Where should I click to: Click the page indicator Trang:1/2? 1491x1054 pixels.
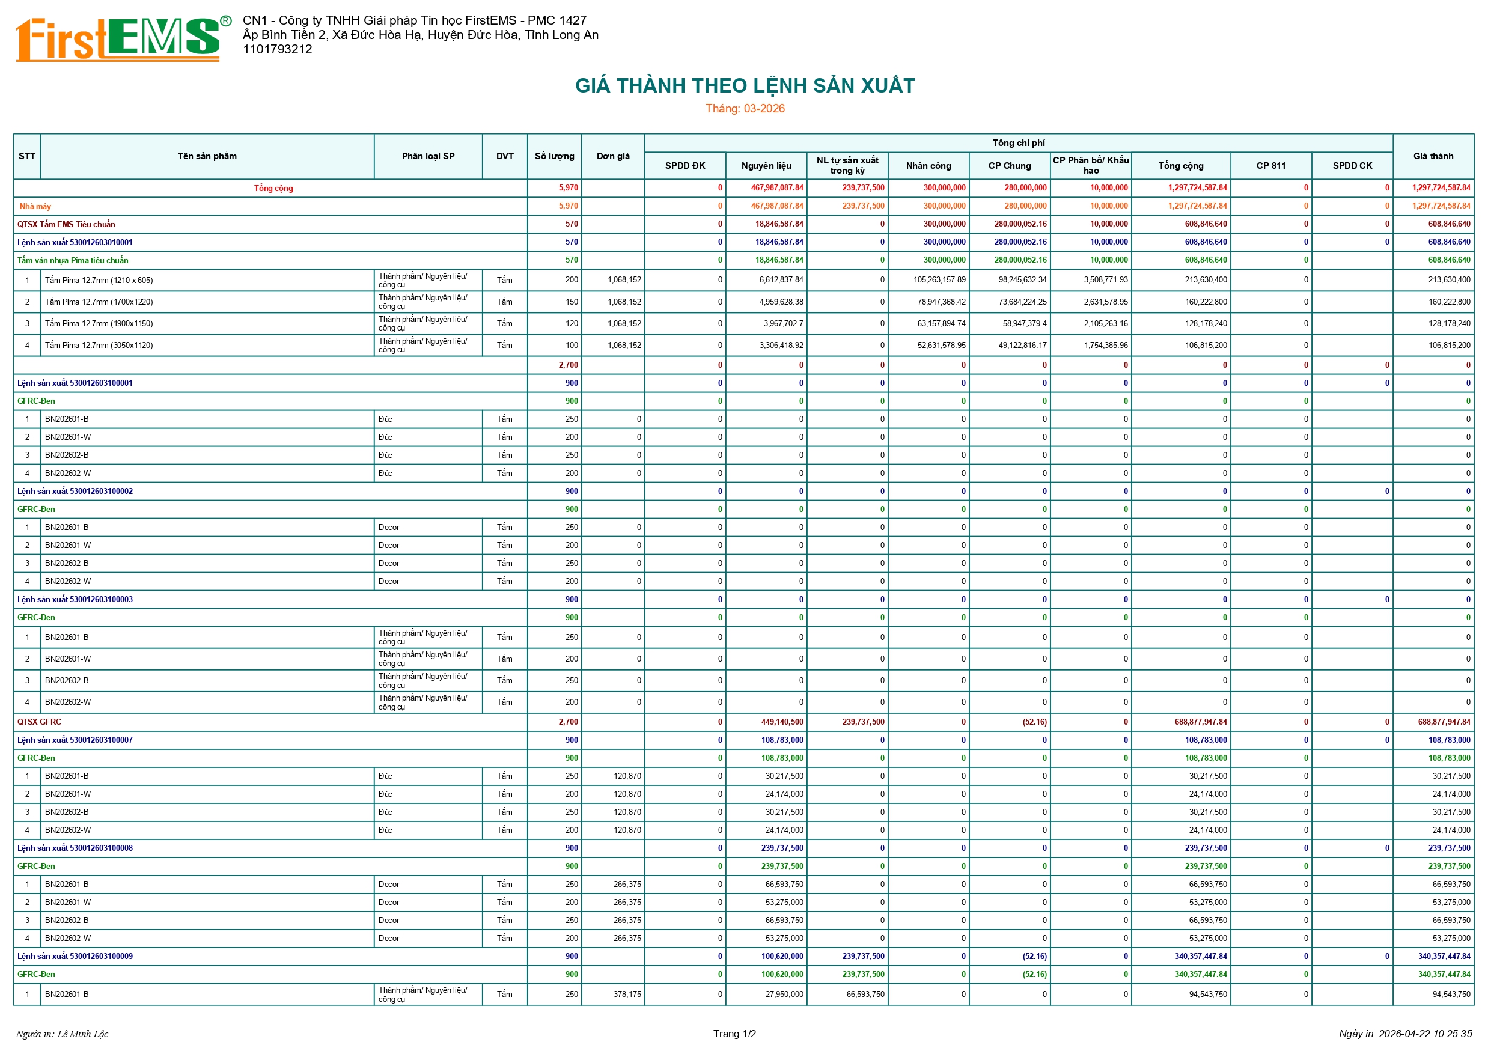tap(734, 1034)
